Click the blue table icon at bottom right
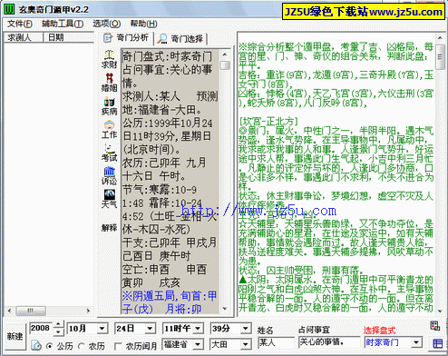 (437, 343)
